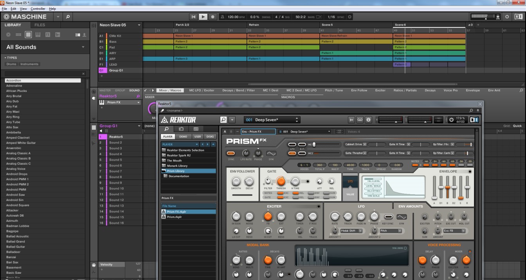Toggle the Exciter section on/off indicator

(x=319, y=206)
